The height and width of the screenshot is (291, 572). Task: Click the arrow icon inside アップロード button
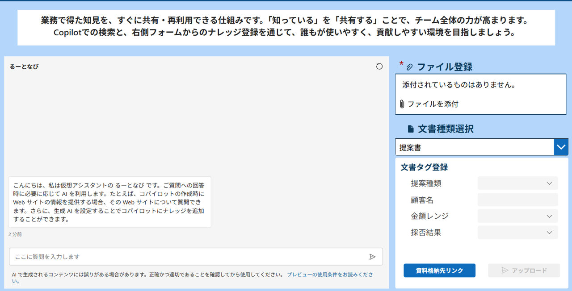tap(505, 270)
